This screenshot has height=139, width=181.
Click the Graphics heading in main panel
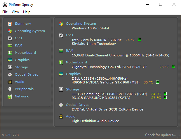(x=73, y=74)
